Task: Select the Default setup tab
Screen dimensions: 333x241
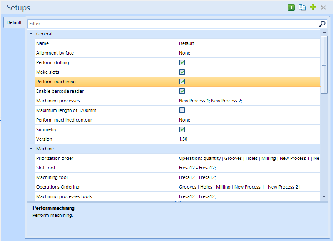Action: 14,22
